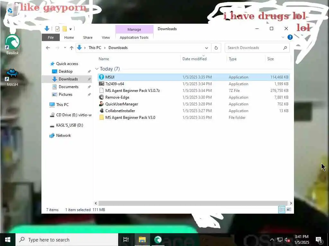329x246 pixels.
Task: Select the 7z2409-x64 installer file
Action: pyautogui.click(x=193, y=84)
